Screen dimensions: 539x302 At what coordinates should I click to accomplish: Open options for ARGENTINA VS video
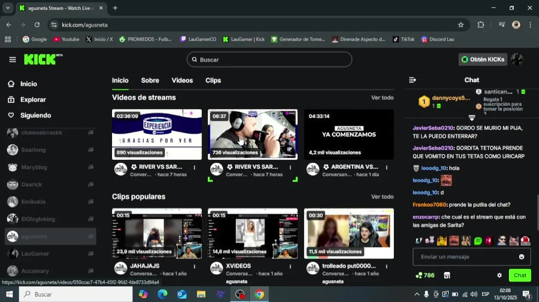tap(387, 167)
